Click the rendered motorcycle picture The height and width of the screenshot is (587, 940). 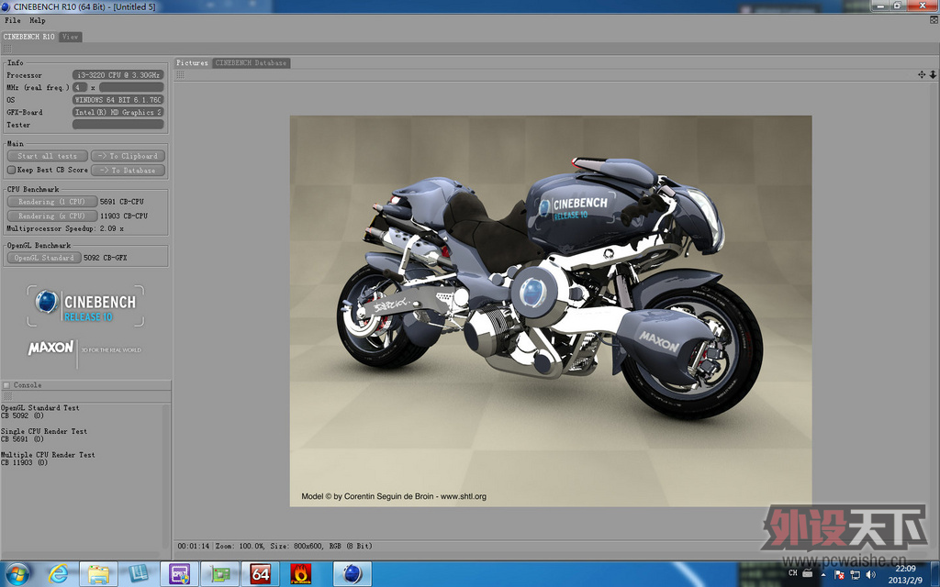pos(551,311)
